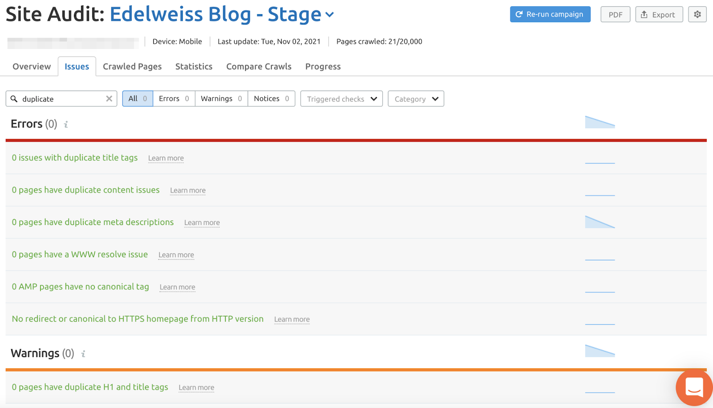The height and width of the screenshot is (408, 713).
Task: Select the Notices filter toggle
Action: coord(271,99)
